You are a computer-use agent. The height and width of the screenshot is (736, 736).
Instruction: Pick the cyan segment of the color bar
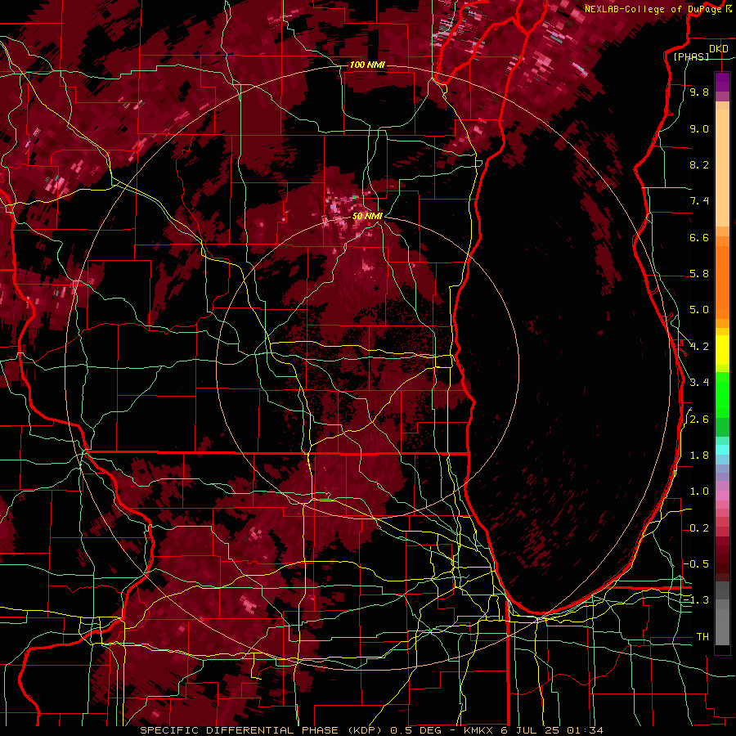coord(722,450)
